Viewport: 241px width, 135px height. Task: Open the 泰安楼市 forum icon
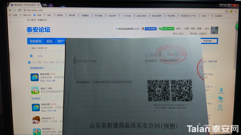[37, 132]
